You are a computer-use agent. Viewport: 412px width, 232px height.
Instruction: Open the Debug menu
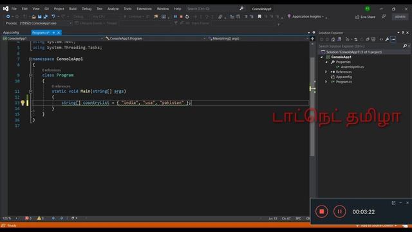click(86, 8)
